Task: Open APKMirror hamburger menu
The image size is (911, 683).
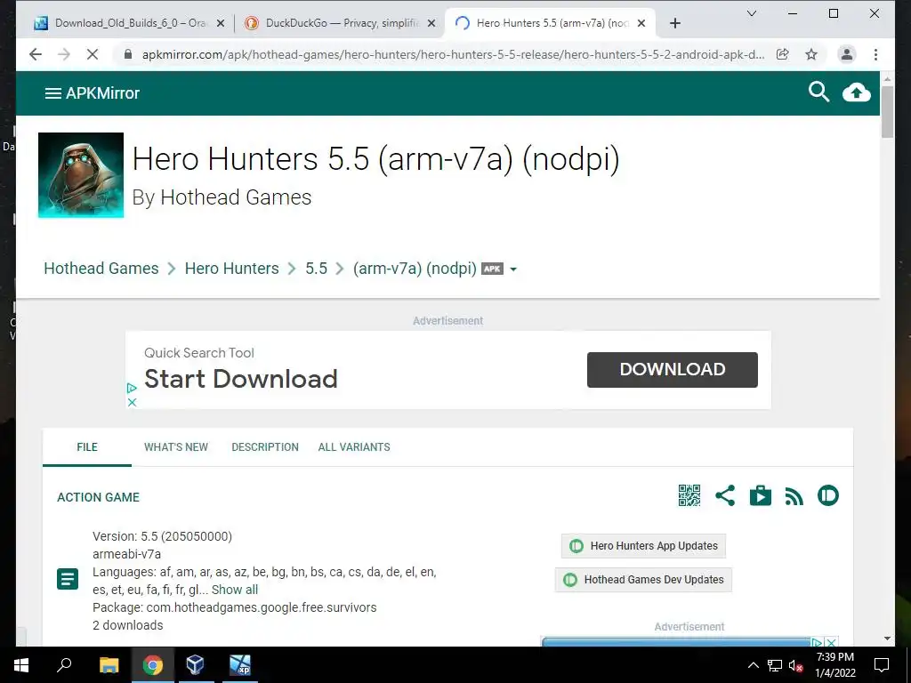Action: [52, 92]
